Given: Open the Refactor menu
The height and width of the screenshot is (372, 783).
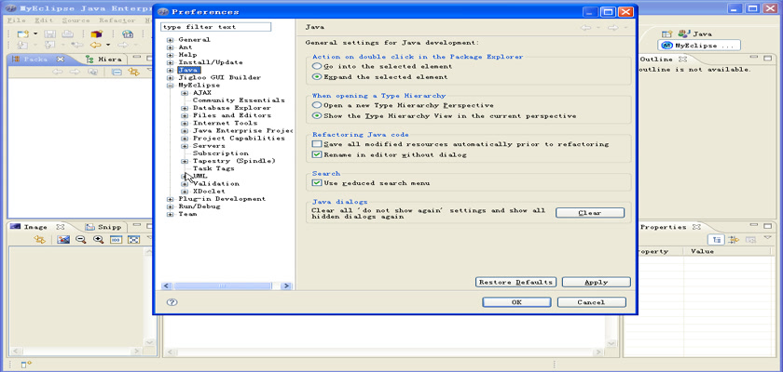Looking at the screenshot, I should 117,20.
